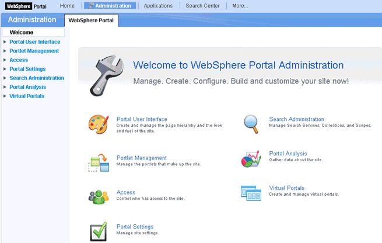Expand the Access sidebar tree arrow
382x243 pixels.
click(5, 60)
